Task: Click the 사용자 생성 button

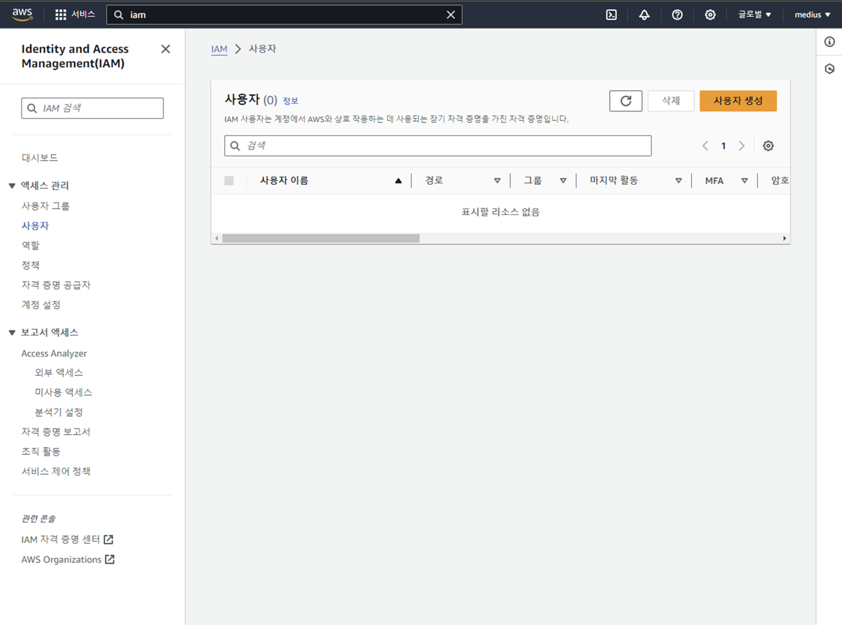Action: (738, 101)
